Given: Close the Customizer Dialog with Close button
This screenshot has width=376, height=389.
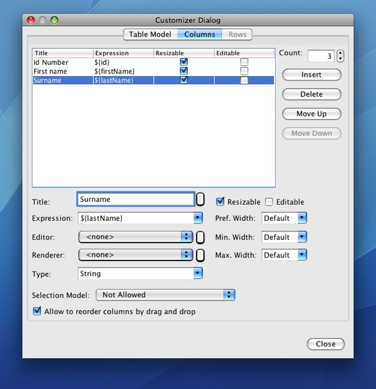Looking at the screenshot, I should pyautogui.click(x=326, y=344).
